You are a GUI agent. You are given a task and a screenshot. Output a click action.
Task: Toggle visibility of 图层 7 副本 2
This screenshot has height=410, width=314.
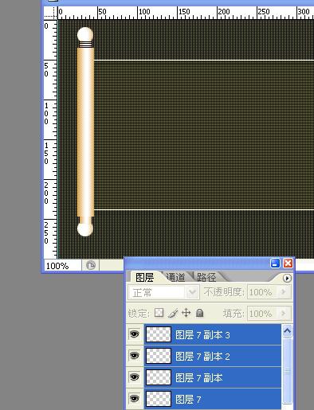click(135, 355)
